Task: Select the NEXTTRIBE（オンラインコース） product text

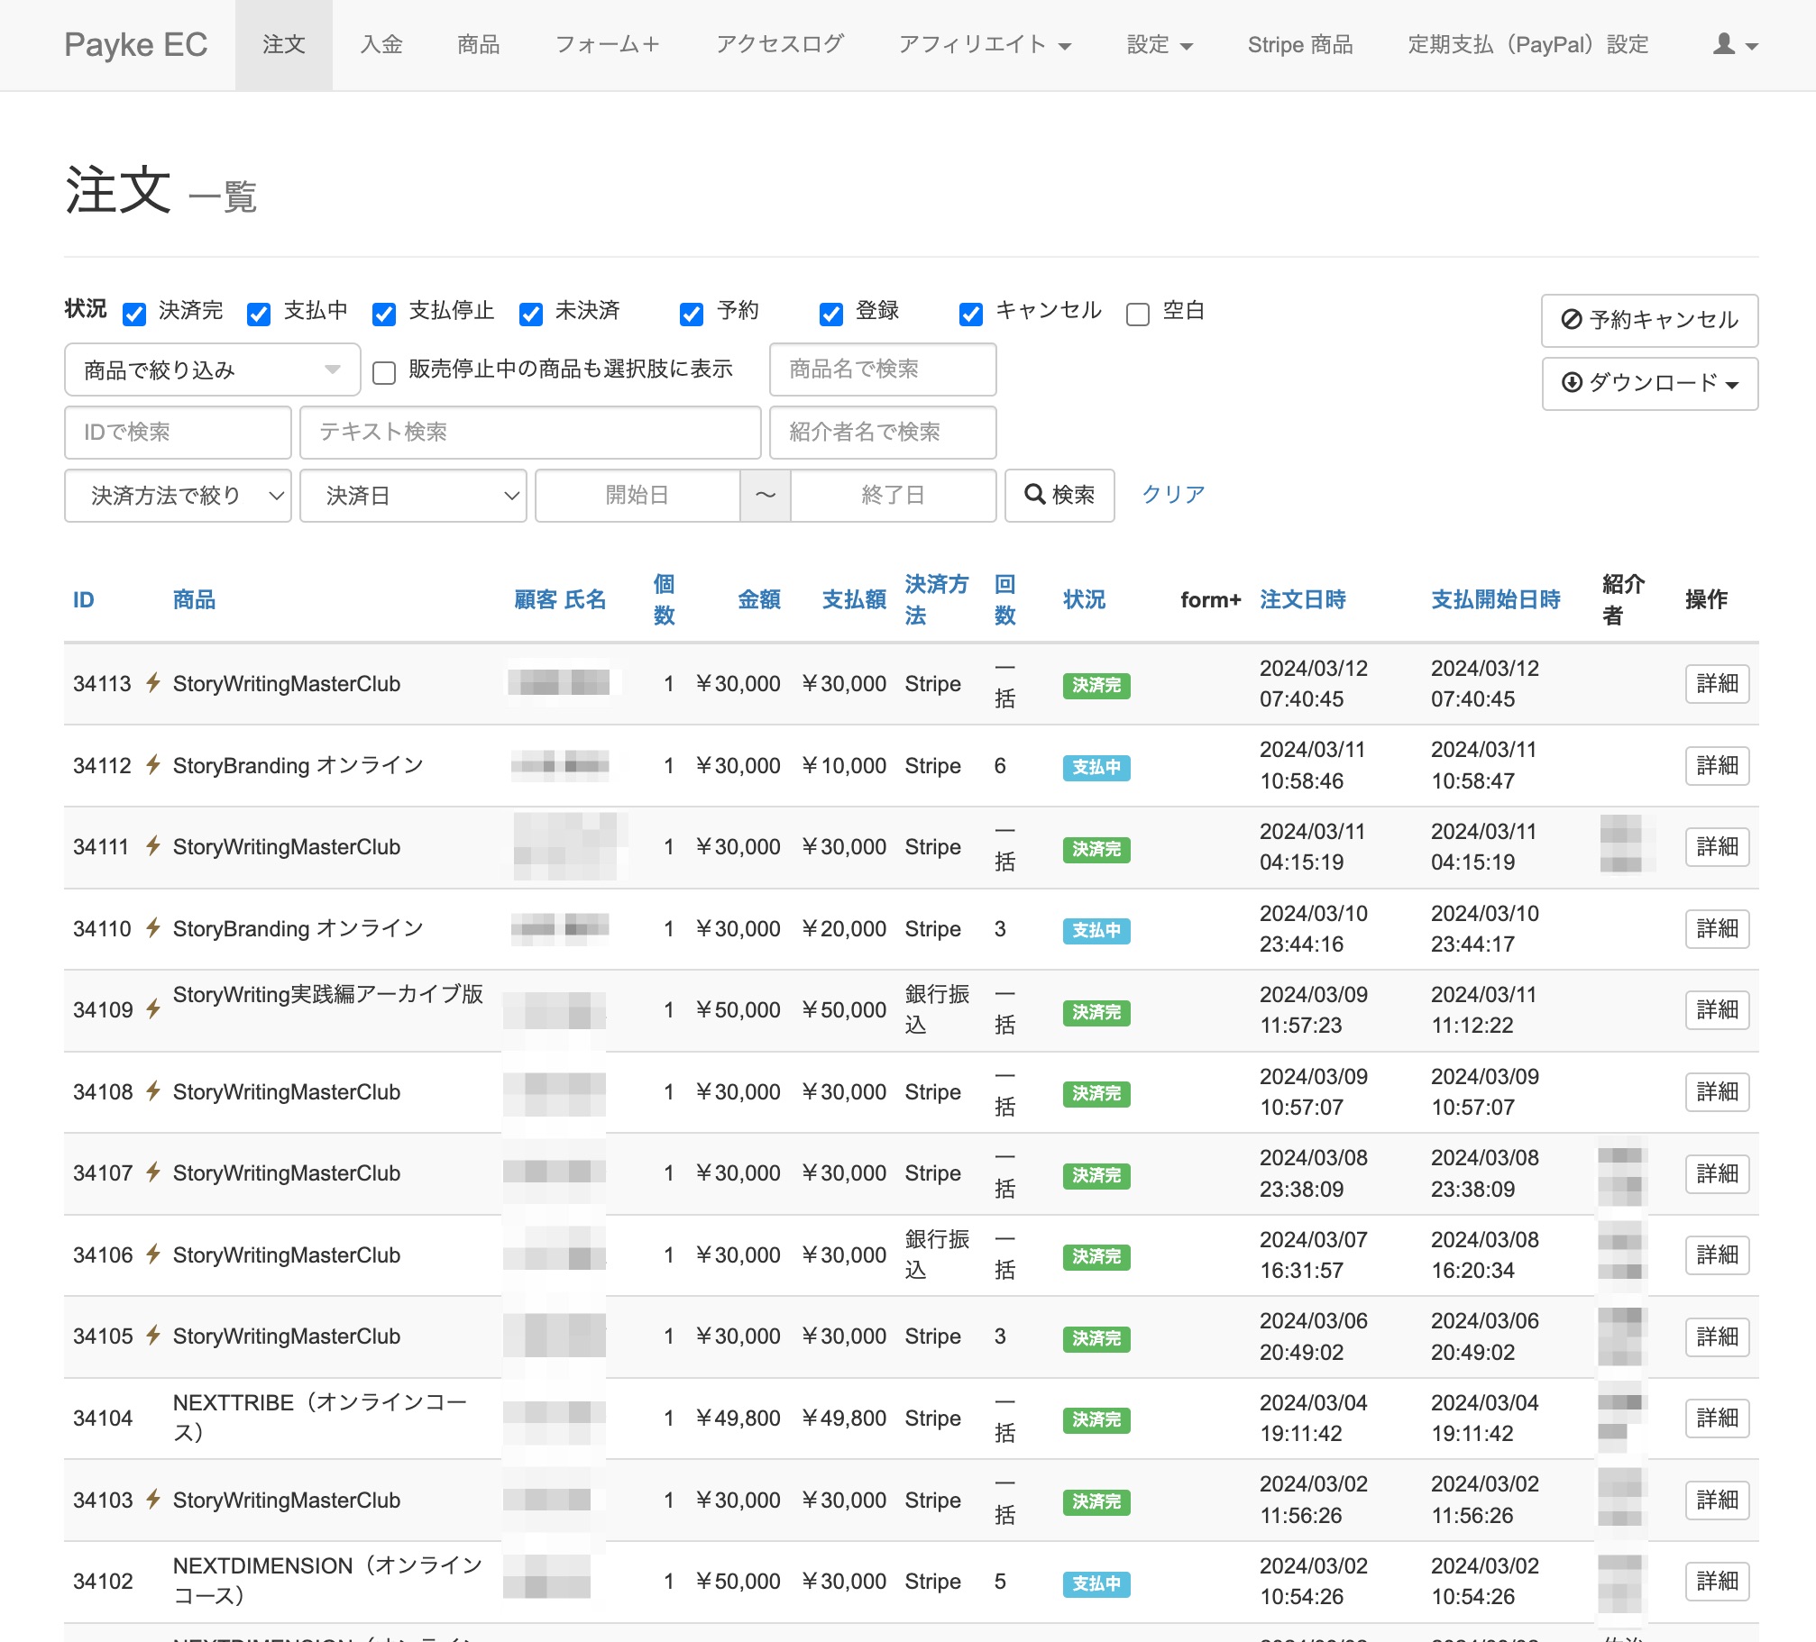Action: click(x=320, y=1418)
